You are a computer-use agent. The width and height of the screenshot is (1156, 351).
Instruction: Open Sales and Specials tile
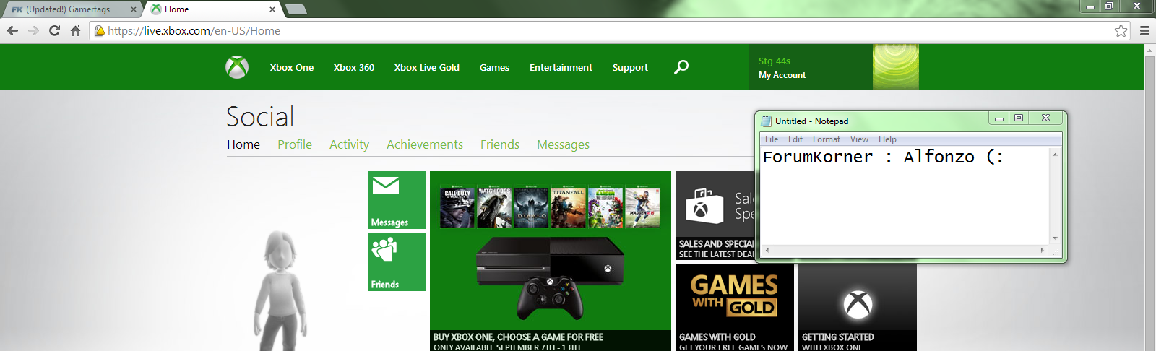[x=715, y=215]
